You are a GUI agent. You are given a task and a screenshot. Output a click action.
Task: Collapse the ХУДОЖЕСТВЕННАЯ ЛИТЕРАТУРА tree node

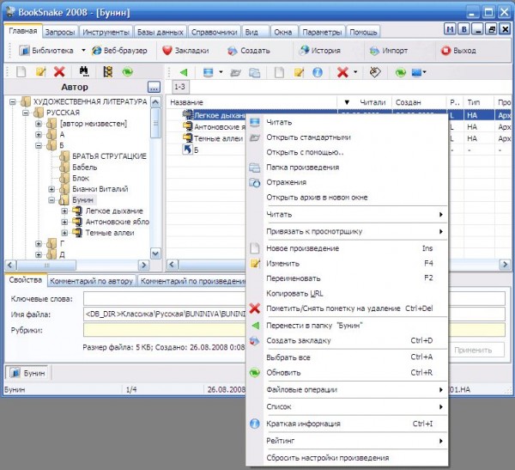pyautogui.click(x=13, y=101)
